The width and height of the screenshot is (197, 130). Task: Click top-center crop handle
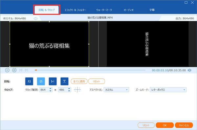click(x=49, y=22)
